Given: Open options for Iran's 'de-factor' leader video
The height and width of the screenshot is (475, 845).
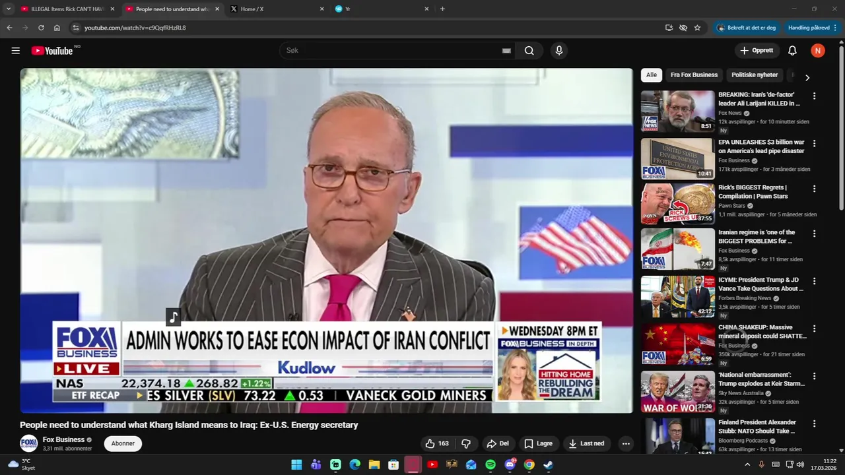Looking at the screenshot, I should pyautogui.click(x=814, y=96).
